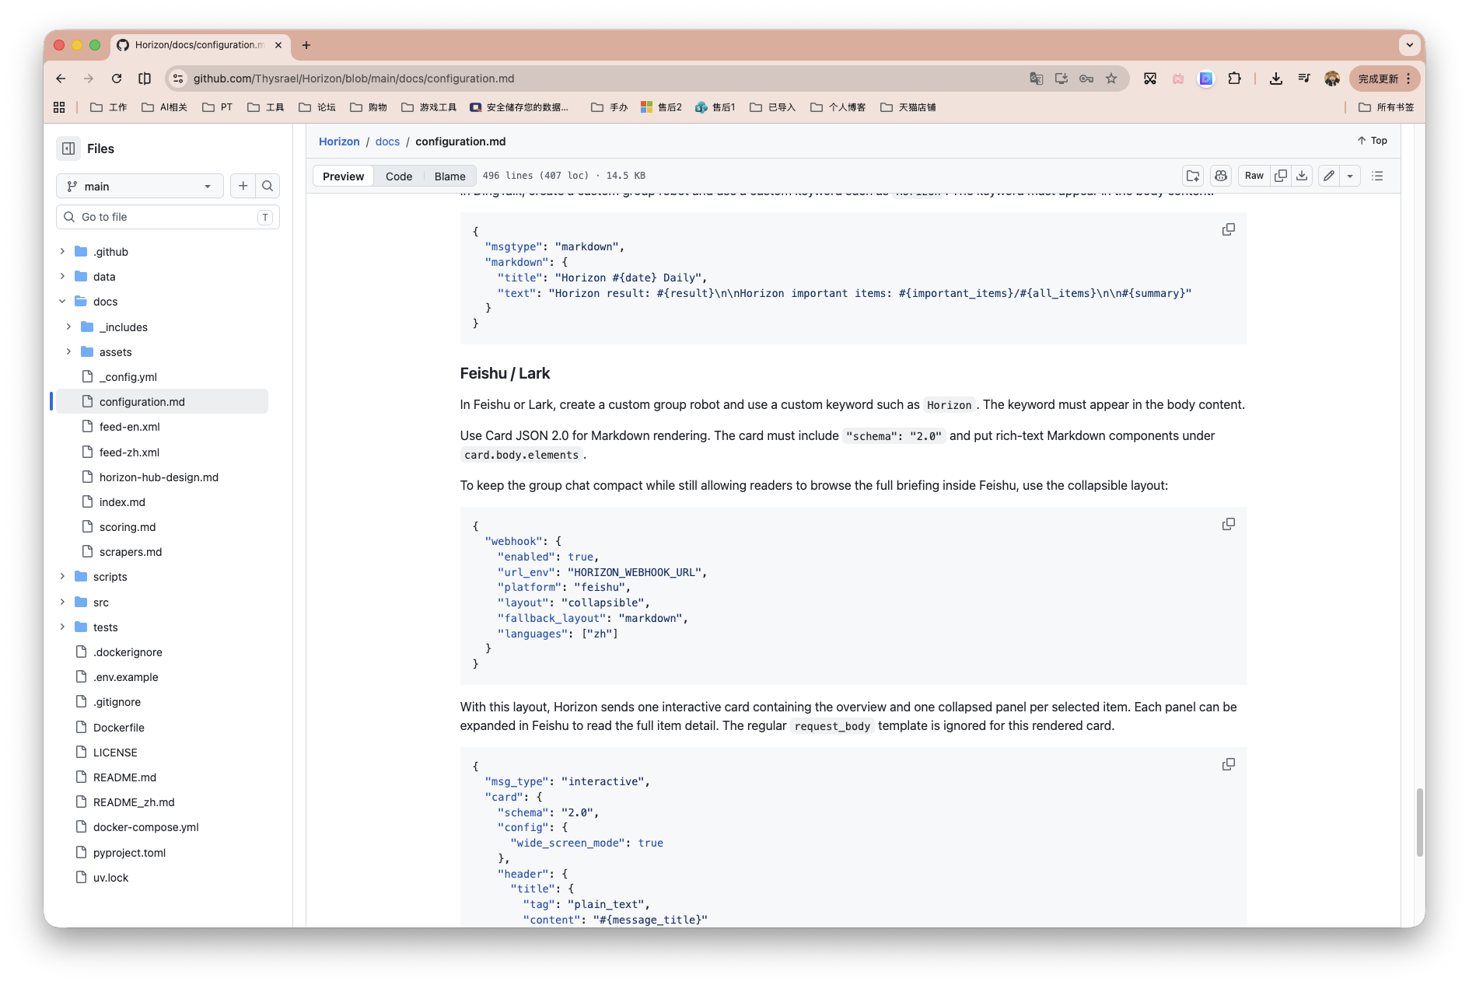Image resolution: width=1469 pixels, height=985 pixels.
Task: Open pyproject.toml in file tree
Action: (x=129, y=853)
